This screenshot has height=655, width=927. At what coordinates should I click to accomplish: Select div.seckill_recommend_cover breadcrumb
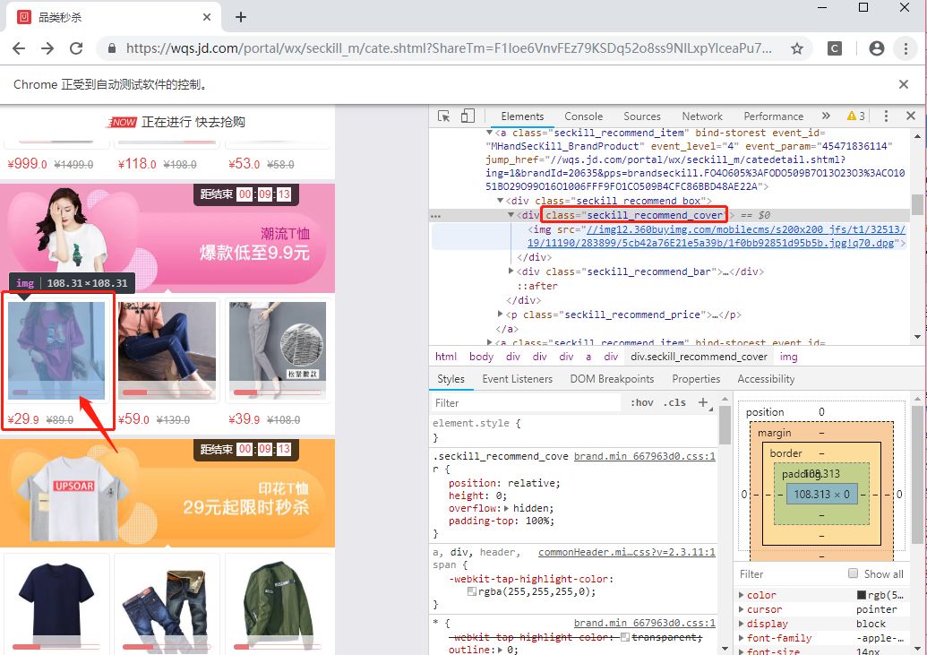coord(699,357)
